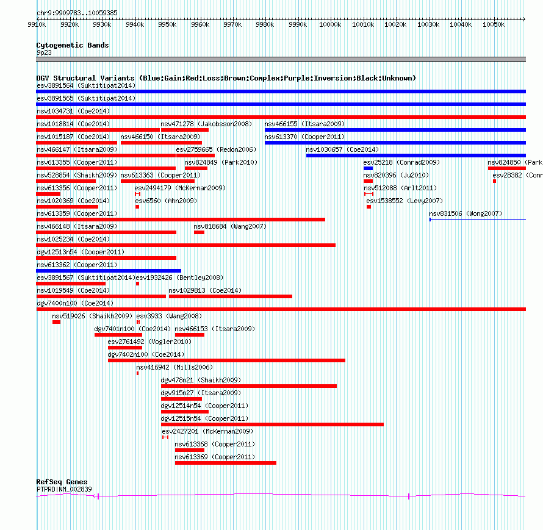Image resolution: width=543 pixels, height=530 pixels.
Task: Click nsv818684 (Wang2007) label
Action: click(x=230, y=226)
